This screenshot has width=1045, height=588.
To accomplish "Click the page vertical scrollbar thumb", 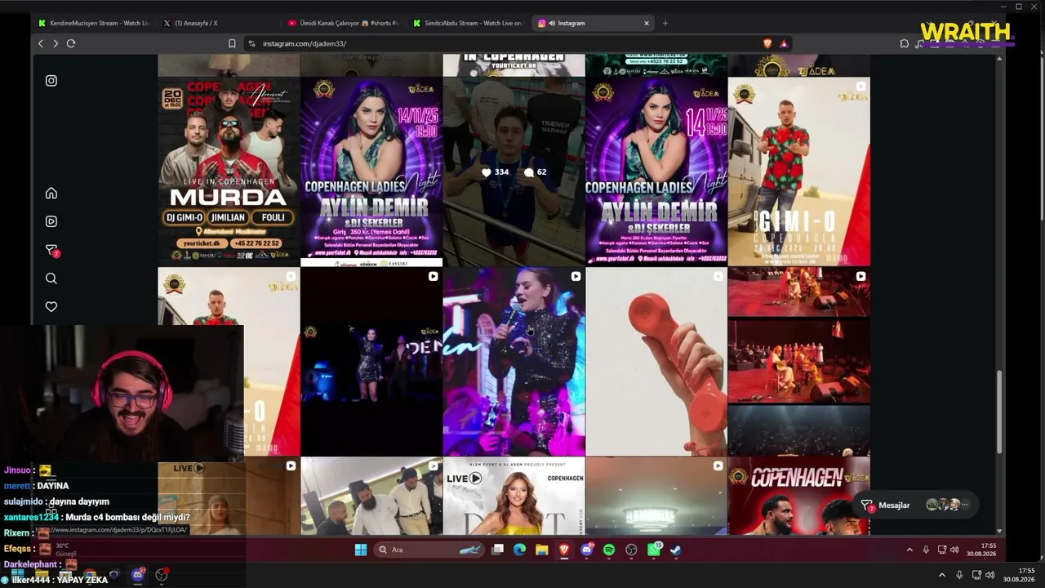I will tap(999, 412).
